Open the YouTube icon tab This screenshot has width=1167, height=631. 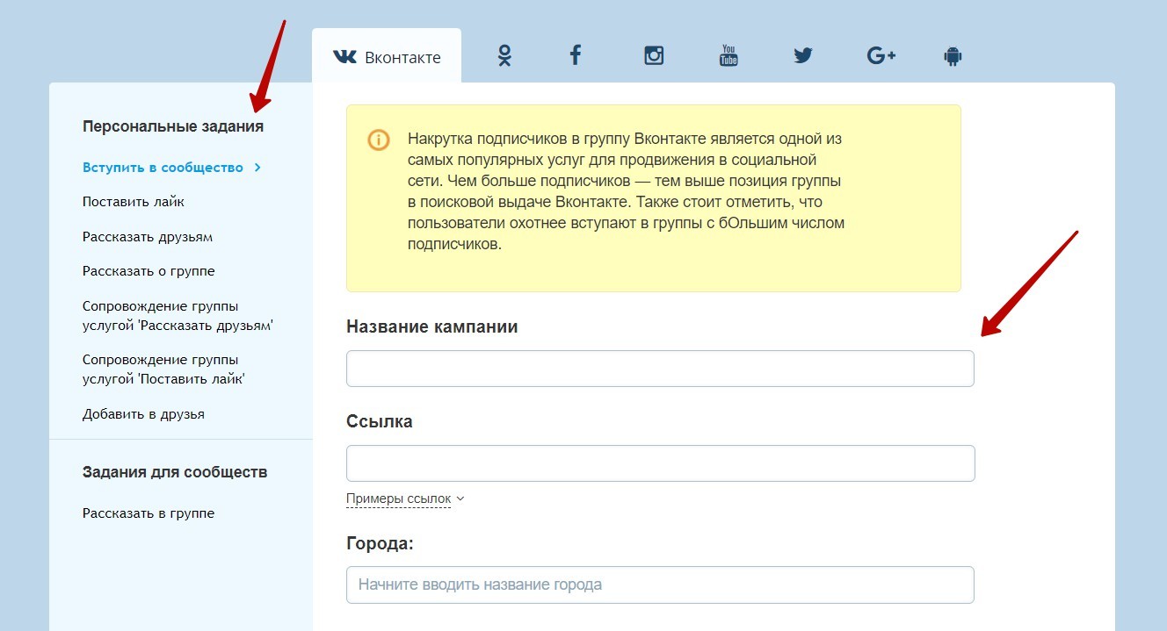(x=728, y=56)
